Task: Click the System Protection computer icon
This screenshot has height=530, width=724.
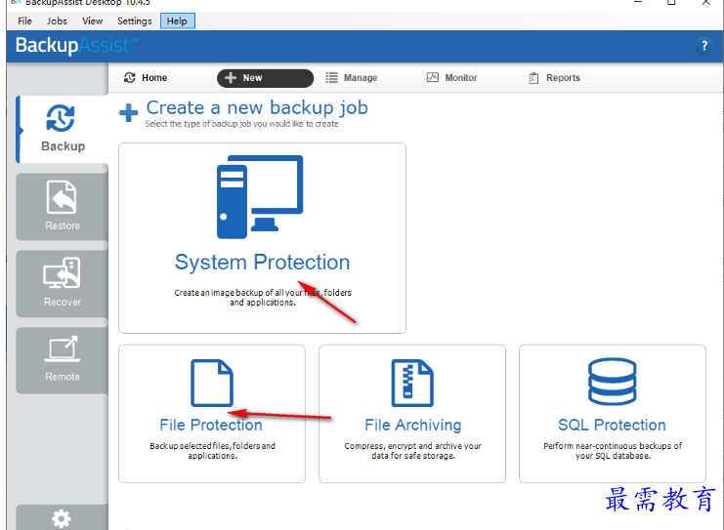Action: pyautogui.click(x=260, y=196)
